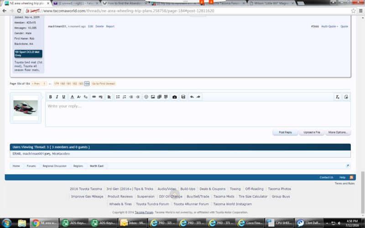Undo last edit in the reply editor

pyautogui.click(x=192, y=97)
